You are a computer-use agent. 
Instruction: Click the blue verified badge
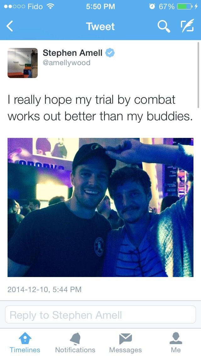(110, 53)
